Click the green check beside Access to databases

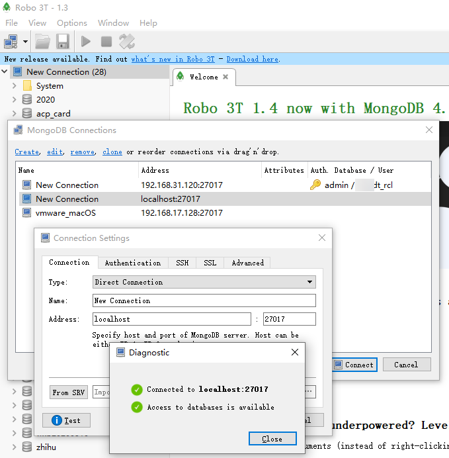137,407
